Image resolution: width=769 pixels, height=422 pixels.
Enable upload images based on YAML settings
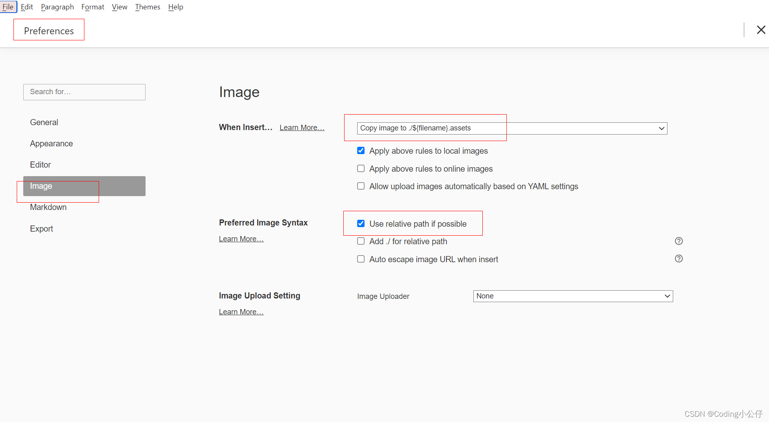click(x=361, y=186)
